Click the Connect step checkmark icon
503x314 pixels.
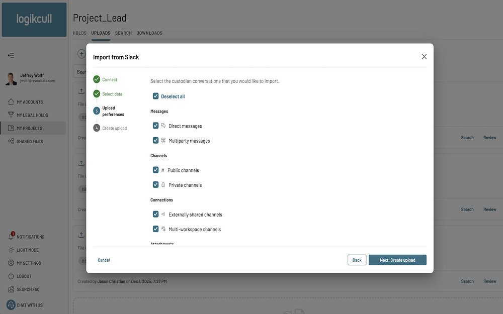97,79
